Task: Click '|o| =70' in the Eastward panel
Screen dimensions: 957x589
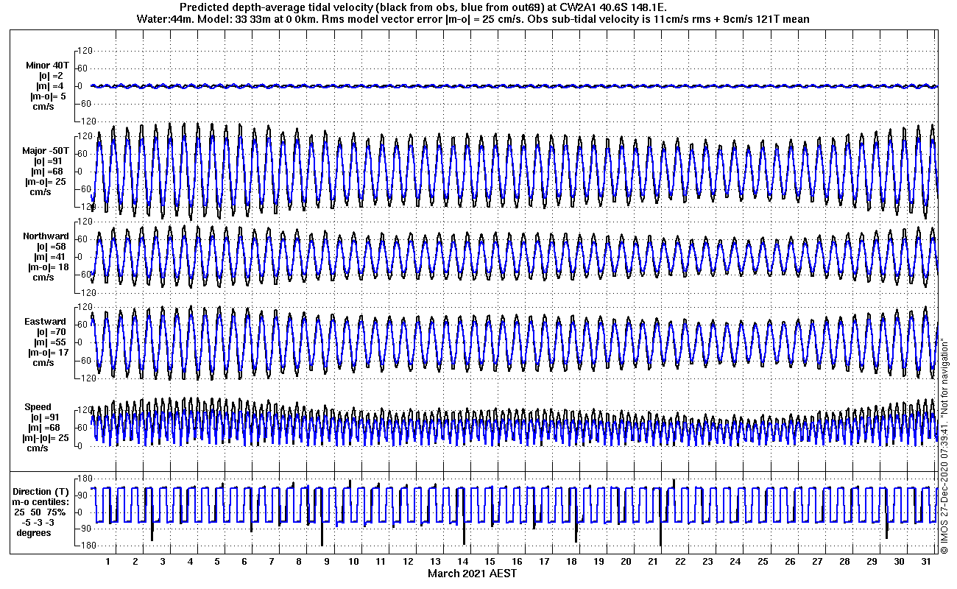Action: [51, 332]
